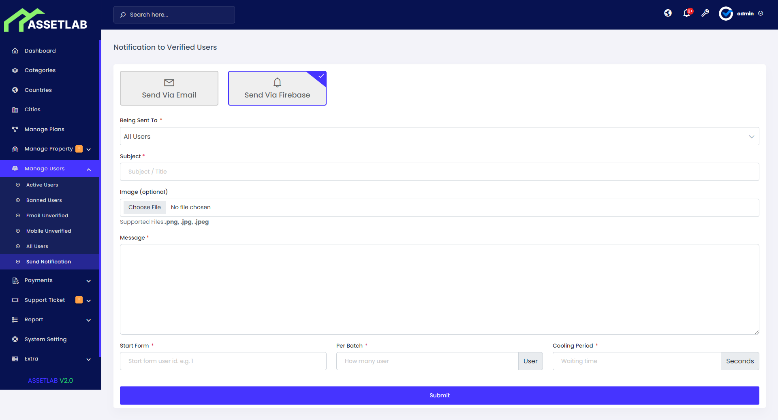Select the Banned Users menu item
Viewport: 778px width, 420px height.
pos(44,200)
